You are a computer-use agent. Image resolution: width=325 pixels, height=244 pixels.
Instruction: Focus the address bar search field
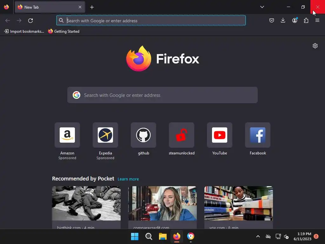151,21
